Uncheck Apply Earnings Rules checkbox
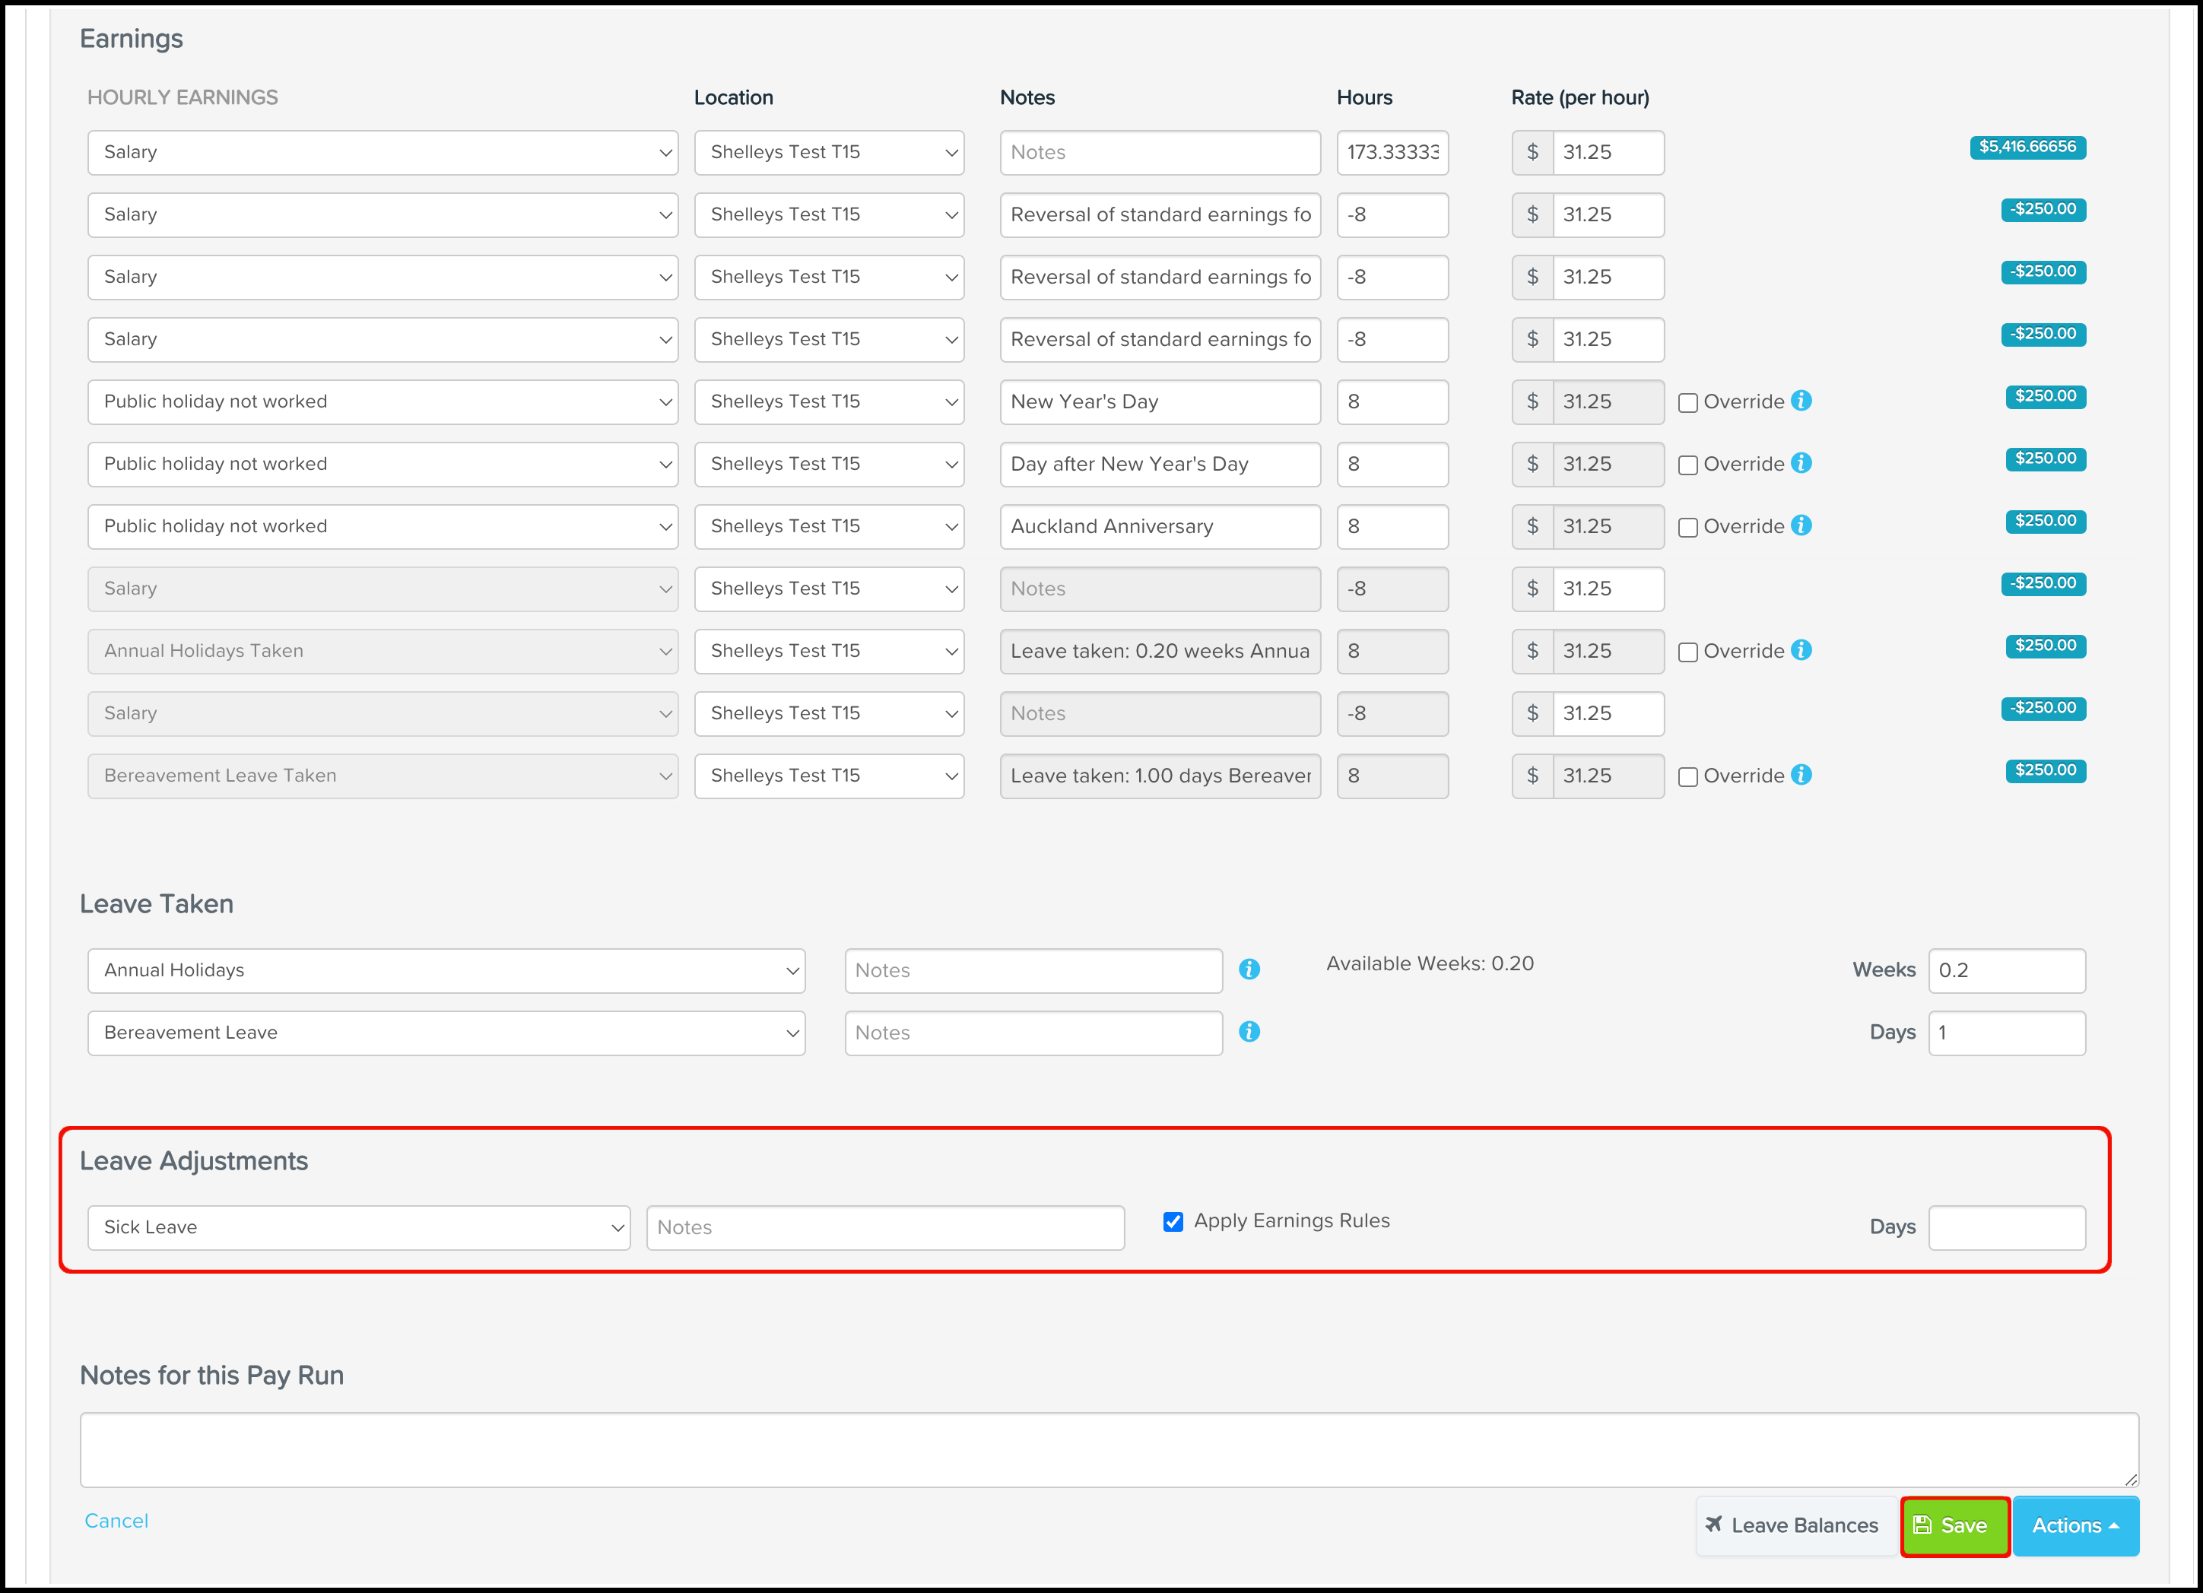2203x1593 pixels. coord(1173,1222)
